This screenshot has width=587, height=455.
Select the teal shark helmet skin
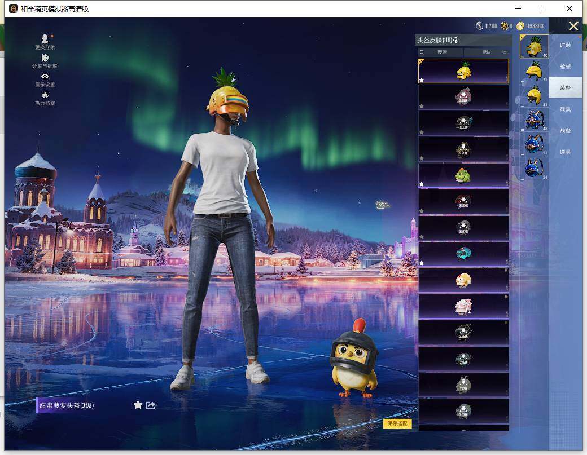(463, 254)
